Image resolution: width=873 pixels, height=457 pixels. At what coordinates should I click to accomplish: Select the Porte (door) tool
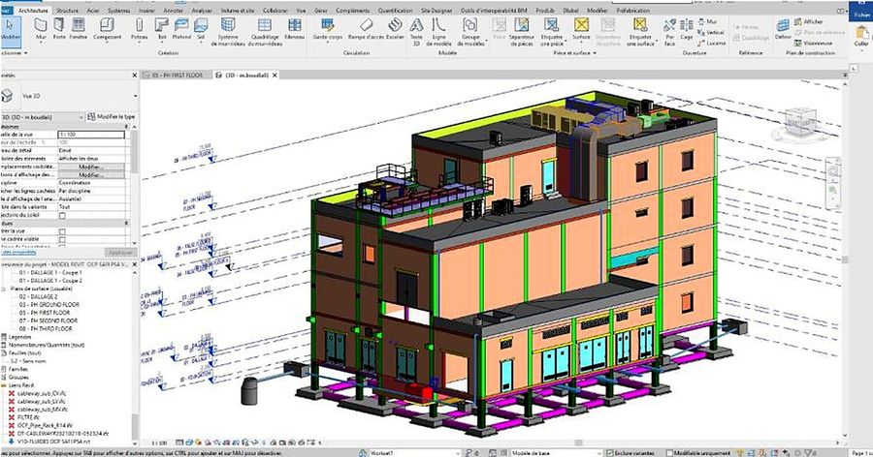59,29
